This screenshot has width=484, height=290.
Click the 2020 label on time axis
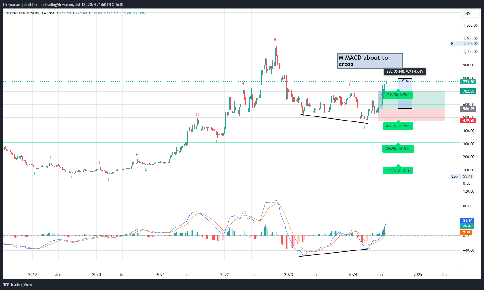(96, 275)
